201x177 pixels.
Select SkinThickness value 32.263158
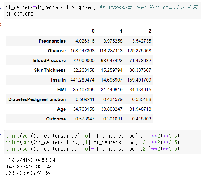pyautogui.click(x=84, y=70)
